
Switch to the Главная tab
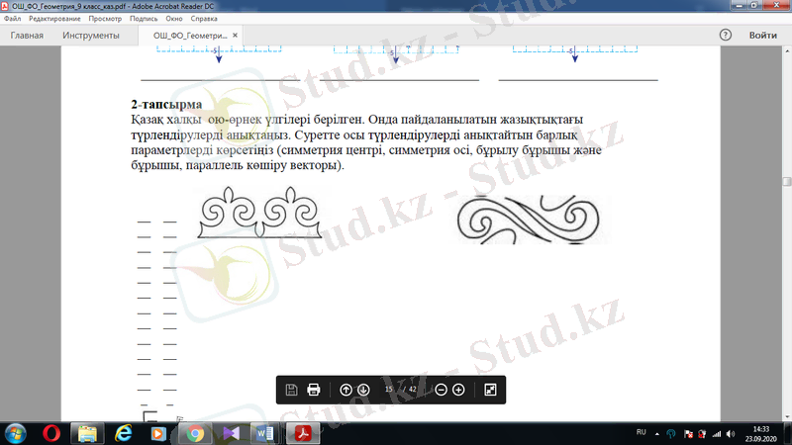(x=27, y=36)
